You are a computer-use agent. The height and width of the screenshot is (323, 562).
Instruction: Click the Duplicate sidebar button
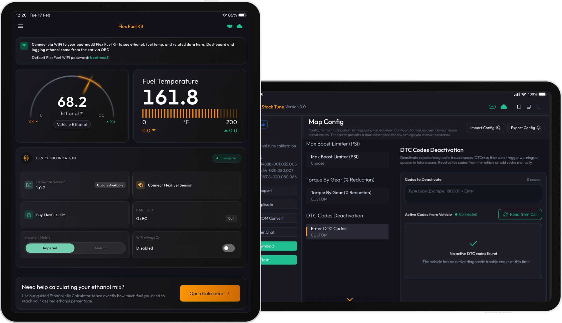(x=279, y=204)
